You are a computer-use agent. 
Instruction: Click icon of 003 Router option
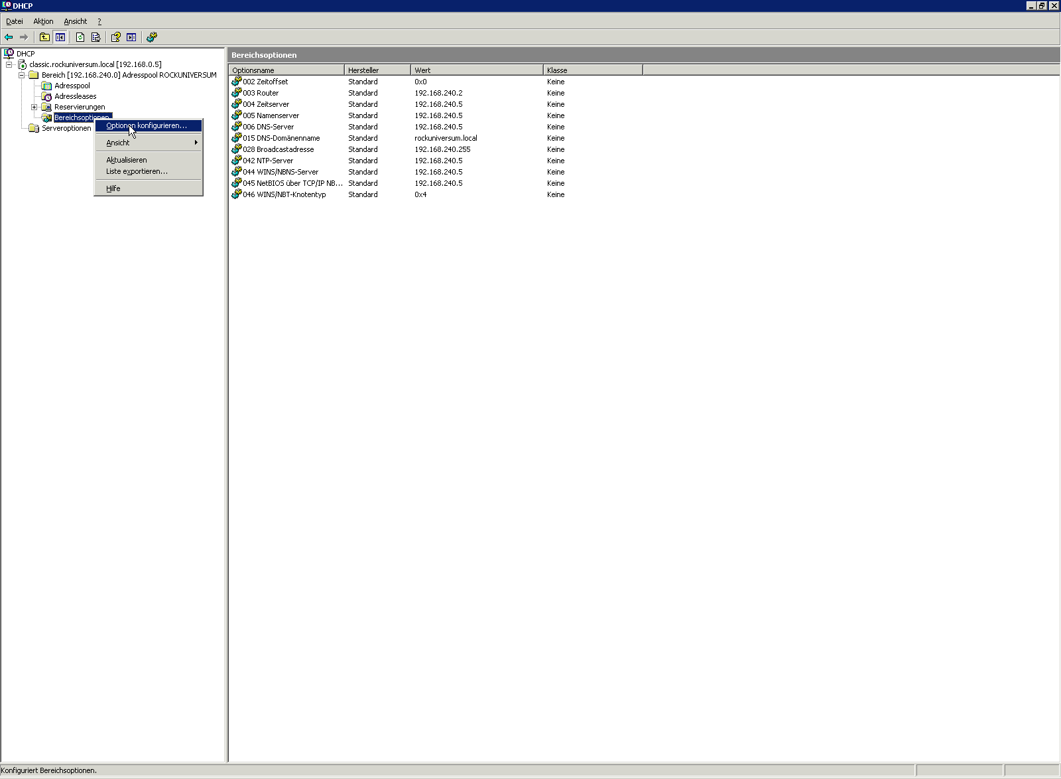click(x=236, y=92)
